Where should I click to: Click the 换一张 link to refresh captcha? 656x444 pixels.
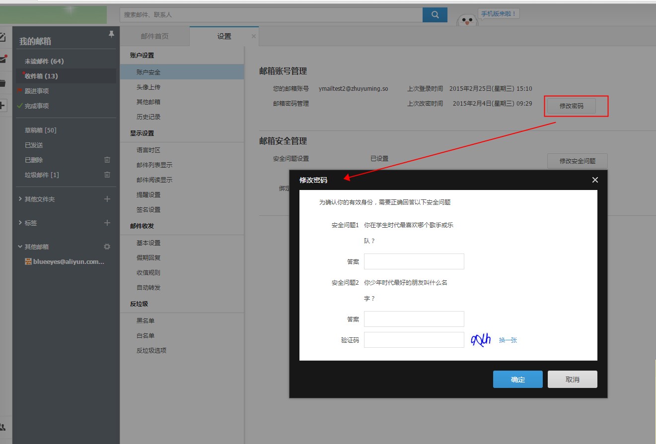(508, 340)
